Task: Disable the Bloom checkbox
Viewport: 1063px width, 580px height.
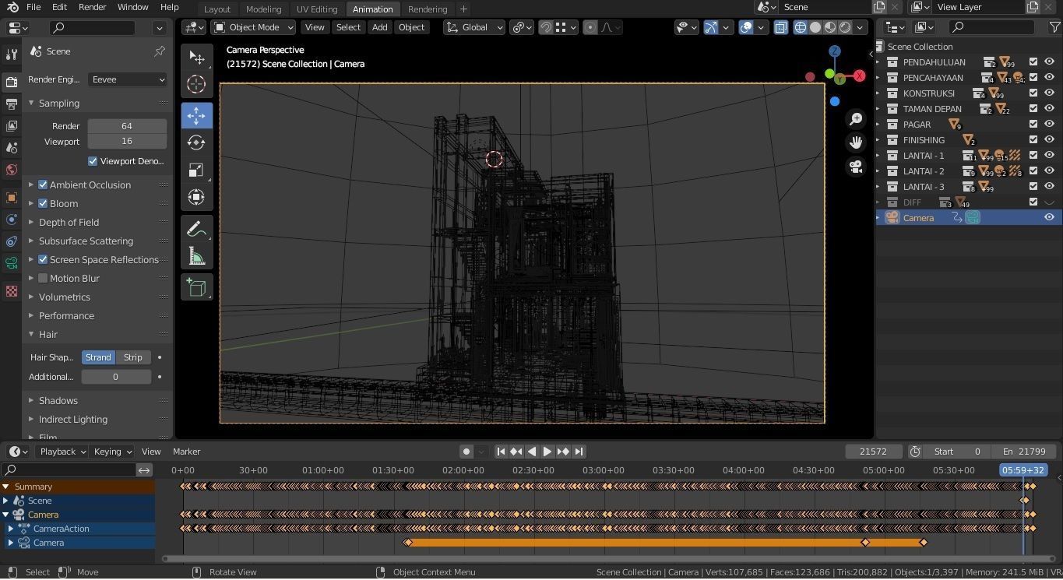Action: 44,204
